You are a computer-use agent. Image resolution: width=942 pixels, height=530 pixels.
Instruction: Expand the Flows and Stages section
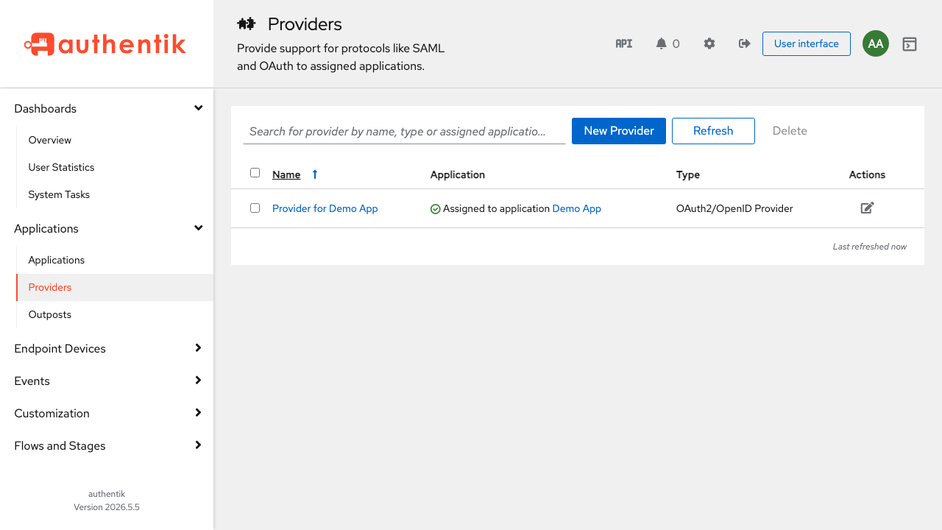point(107,445)
